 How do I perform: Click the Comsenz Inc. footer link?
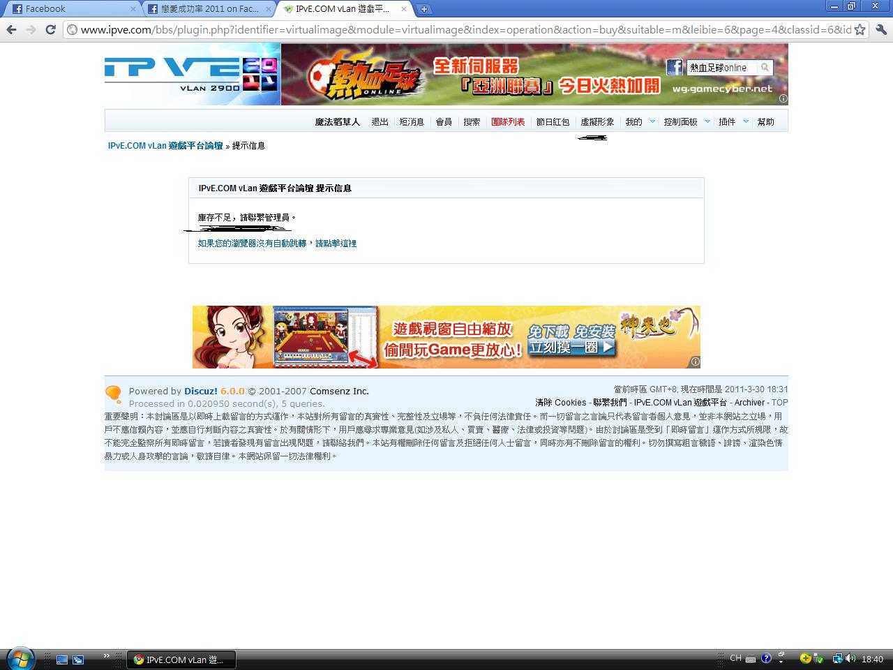pyautogui.click(x=339, y=392)
